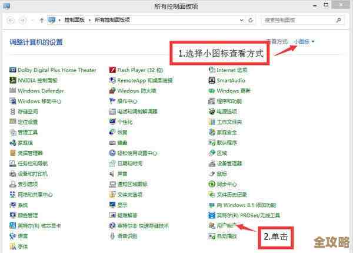The image size is (353, 253).
Task: Open the SmartAudio icon
Action: click(212, 80)
